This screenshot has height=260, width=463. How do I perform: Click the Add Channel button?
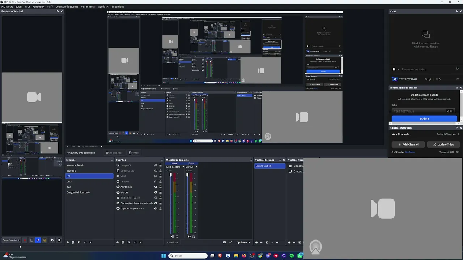[x=408, y=144]
